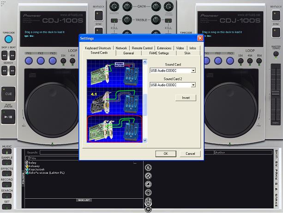Select 'Szkoła uczuć (Lektor PL)' entry
Viewport: 283px width, 213px height.
[x=47, y=172]
